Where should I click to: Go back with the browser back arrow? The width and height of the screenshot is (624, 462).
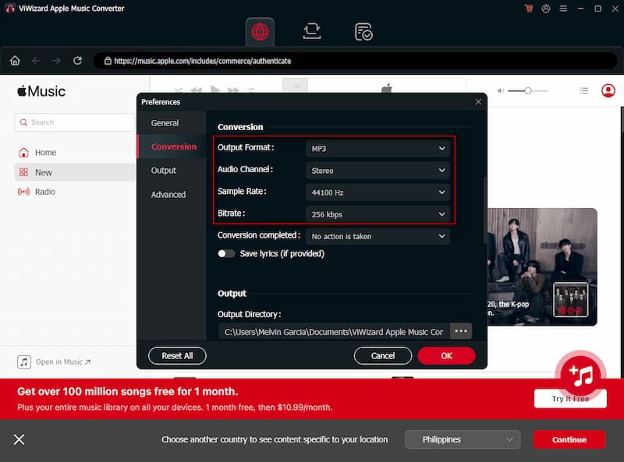point(36,61)
